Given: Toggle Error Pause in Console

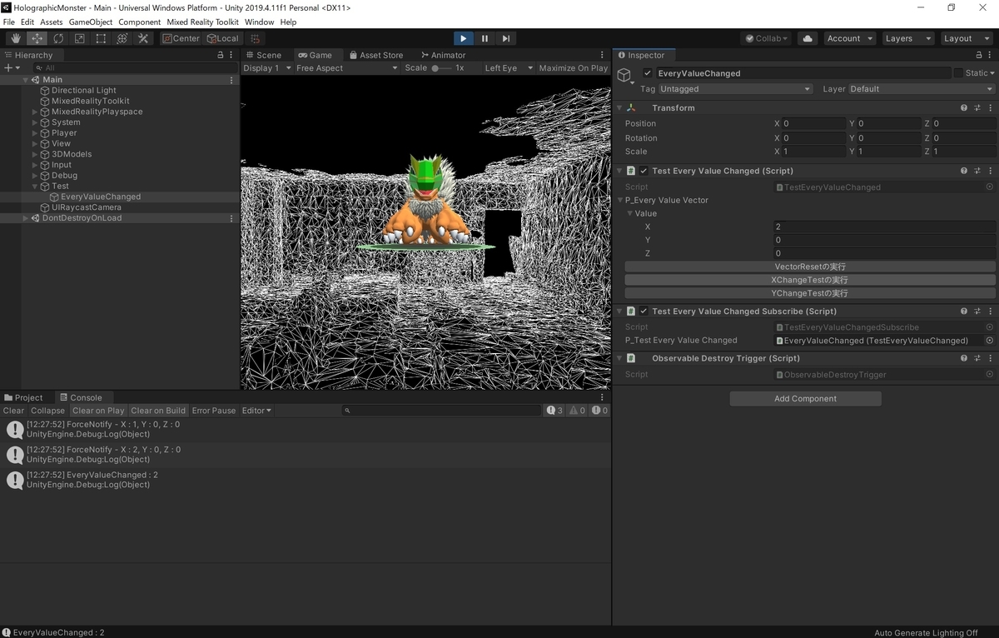Looking at the screenshot, I should [x=214, y=411].
